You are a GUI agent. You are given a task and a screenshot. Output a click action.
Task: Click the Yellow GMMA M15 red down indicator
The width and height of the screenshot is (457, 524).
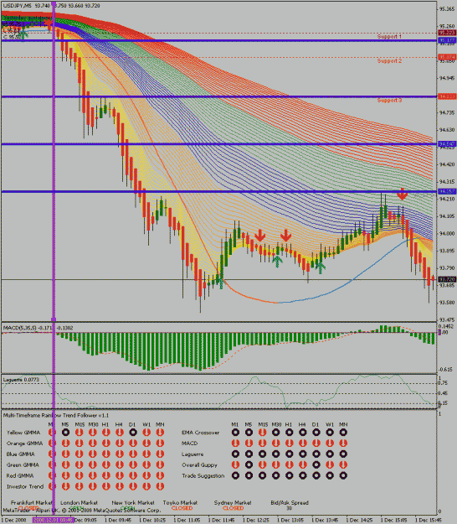pos(79,432)
